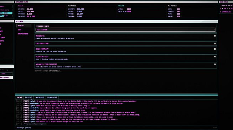Image resolution: width=233 pixels, height=130 pixels.
Task: Click the Advanced Item Tooltips label
Action: coord(46,64)
